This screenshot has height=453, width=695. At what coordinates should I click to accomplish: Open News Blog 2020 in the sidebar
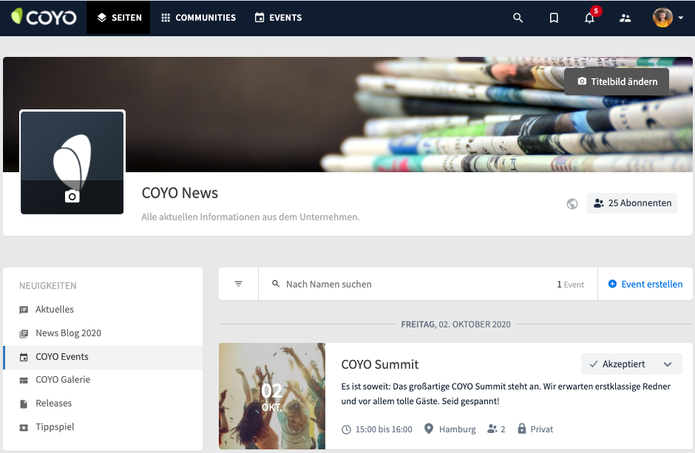coord(103,333)
